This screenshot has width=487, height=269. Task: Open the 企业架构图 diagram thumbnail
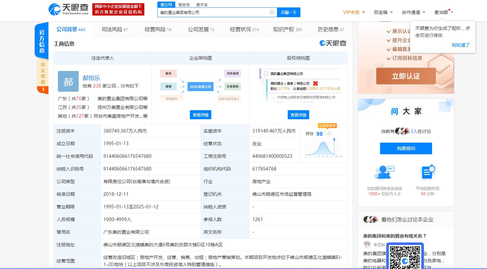[201, 86]
